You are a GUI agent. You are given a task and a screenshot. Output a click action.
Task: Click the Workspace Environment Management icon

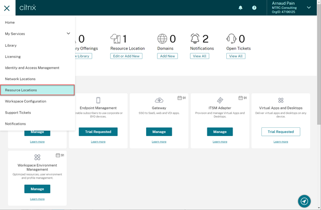(37, 157)
